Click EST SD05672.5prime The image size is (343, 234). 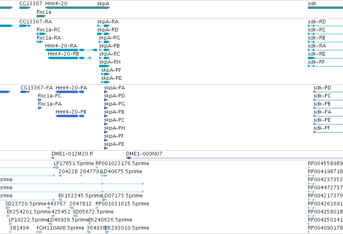(x=93, y=212)
